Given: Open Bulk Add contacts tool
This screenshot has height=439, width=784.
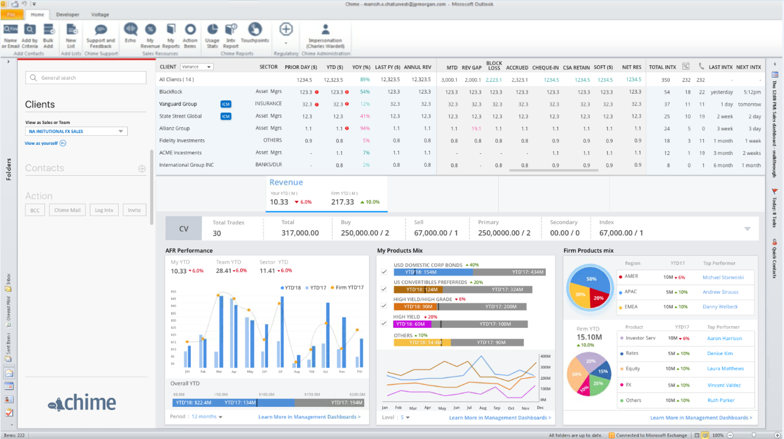Looking at the screenshot, I should click(49, 36).
